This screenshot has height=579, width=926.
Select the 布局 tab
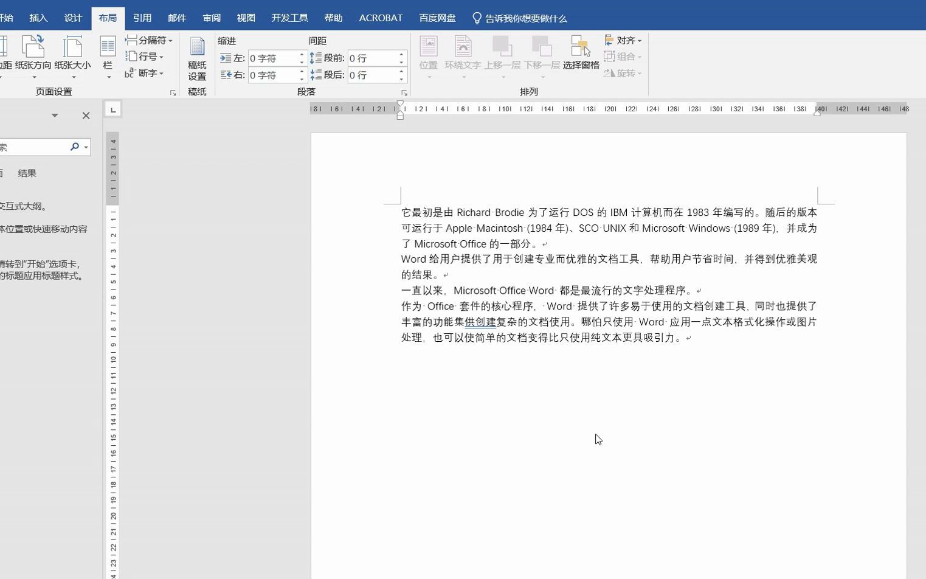(x=108, y=18)
